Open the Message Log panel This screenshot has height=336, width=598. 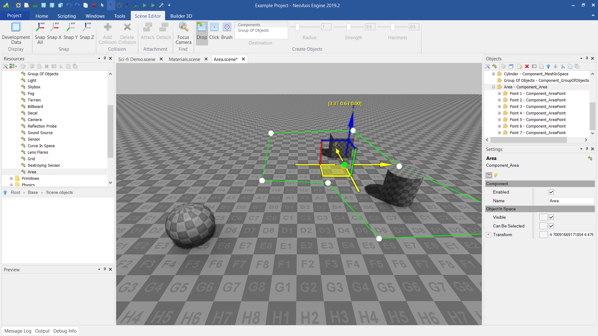[x=18, y=331]
